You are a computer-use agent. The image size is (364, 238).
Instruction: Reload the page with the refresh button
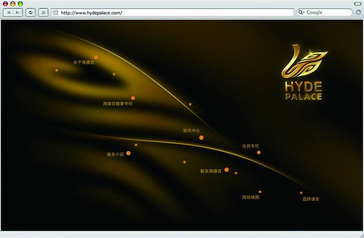[x=30, y=13]
